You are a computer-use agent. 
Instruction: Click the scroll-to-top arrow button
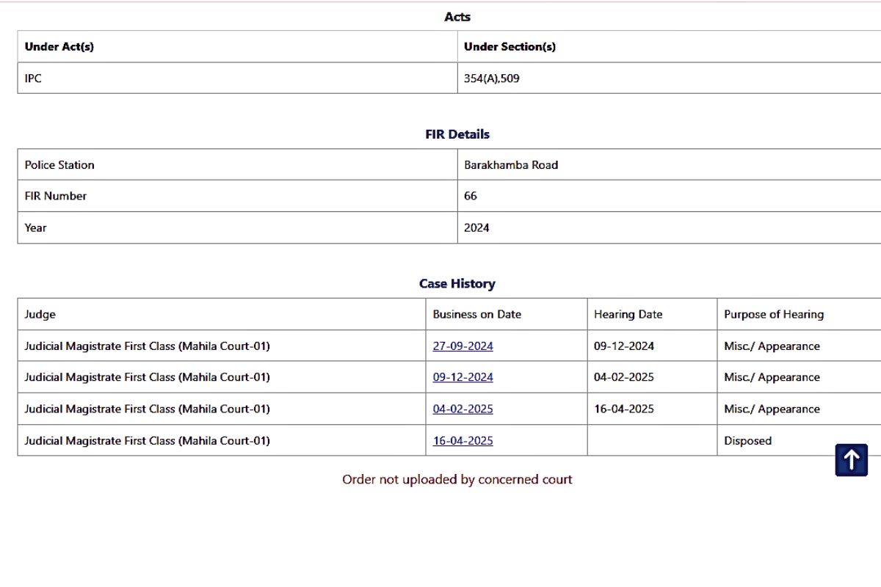(x=851, y=460)
